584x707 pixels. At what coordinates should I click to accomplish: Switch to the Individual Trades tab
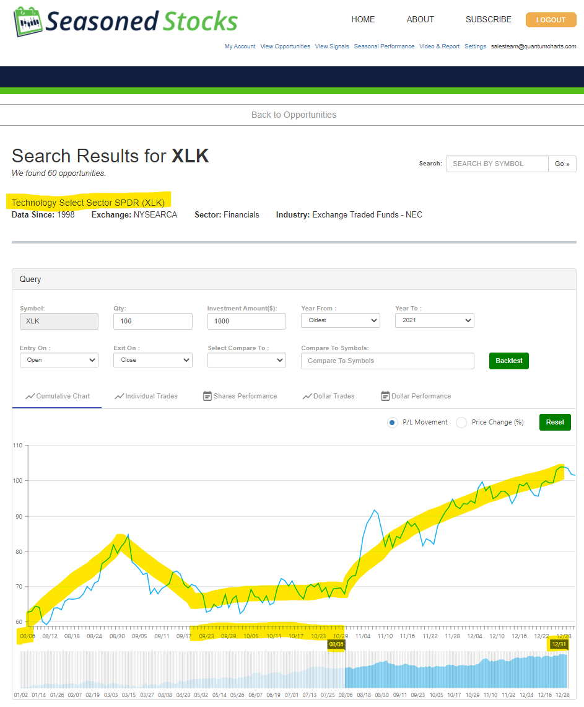tap(146, 396)
